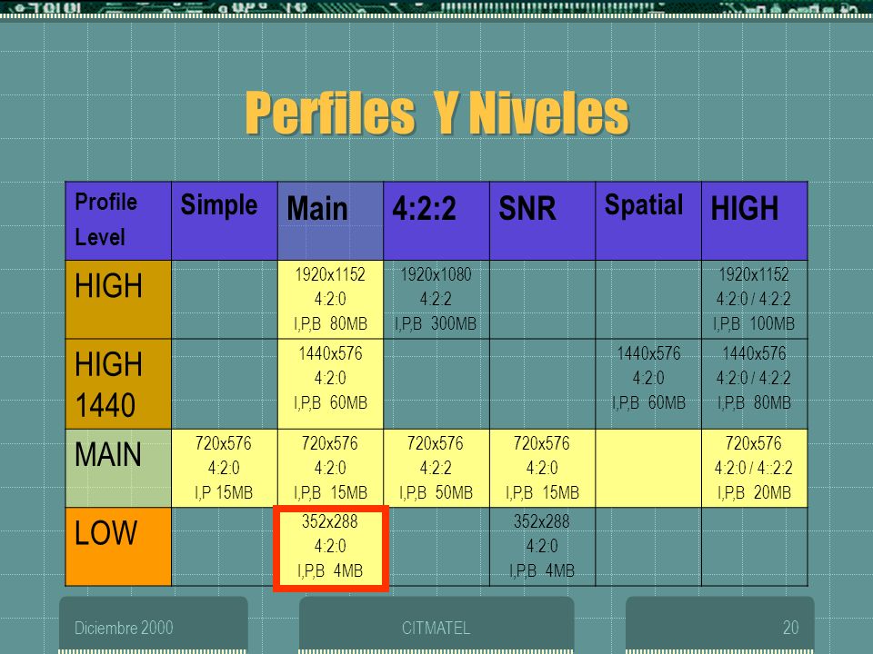Click "1440x576" in the Spatial column
873x654 pixels.
pyautogui.click(x=648, y=353)
